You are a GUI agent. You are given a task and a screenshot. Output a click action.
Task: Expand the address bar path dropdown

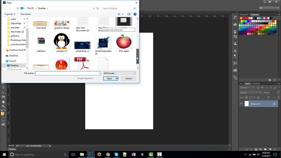(94, 8)
